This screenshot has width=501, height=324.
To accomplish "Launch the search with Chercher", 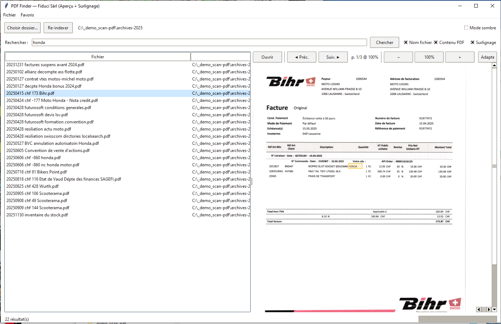I will pyautogui.click(x=384, y=42).
